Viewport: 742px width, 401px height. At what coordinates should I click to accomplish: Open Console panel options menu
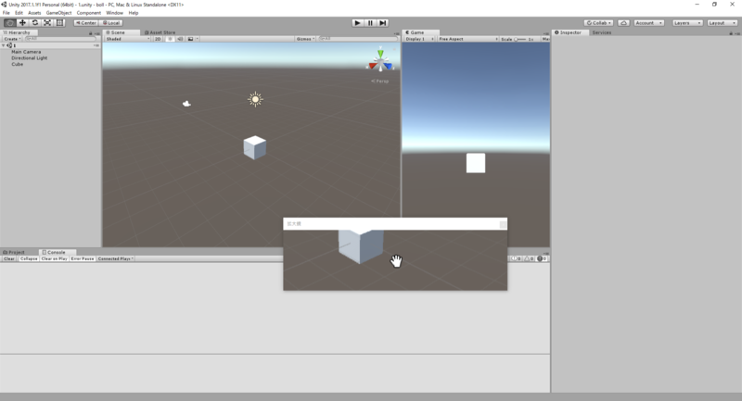546,253
